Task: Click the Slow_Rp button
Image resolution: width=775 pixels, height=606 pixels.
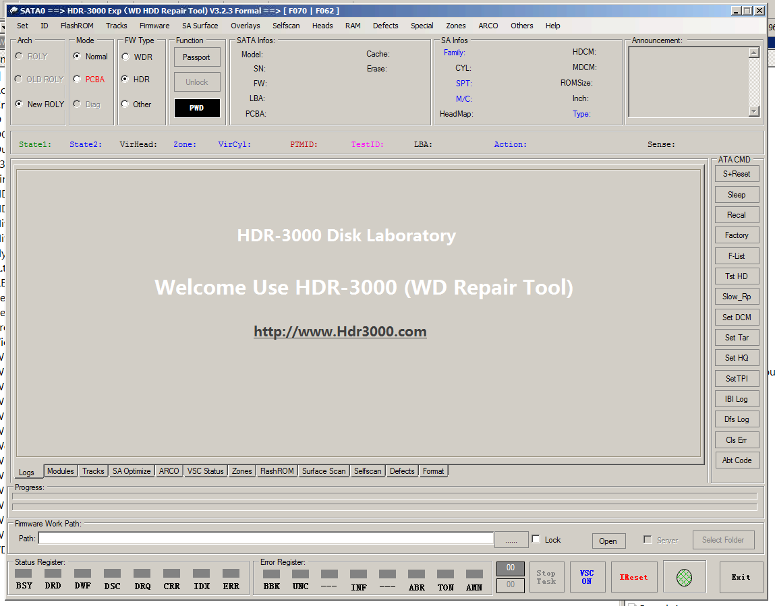Action: [737, 297]
